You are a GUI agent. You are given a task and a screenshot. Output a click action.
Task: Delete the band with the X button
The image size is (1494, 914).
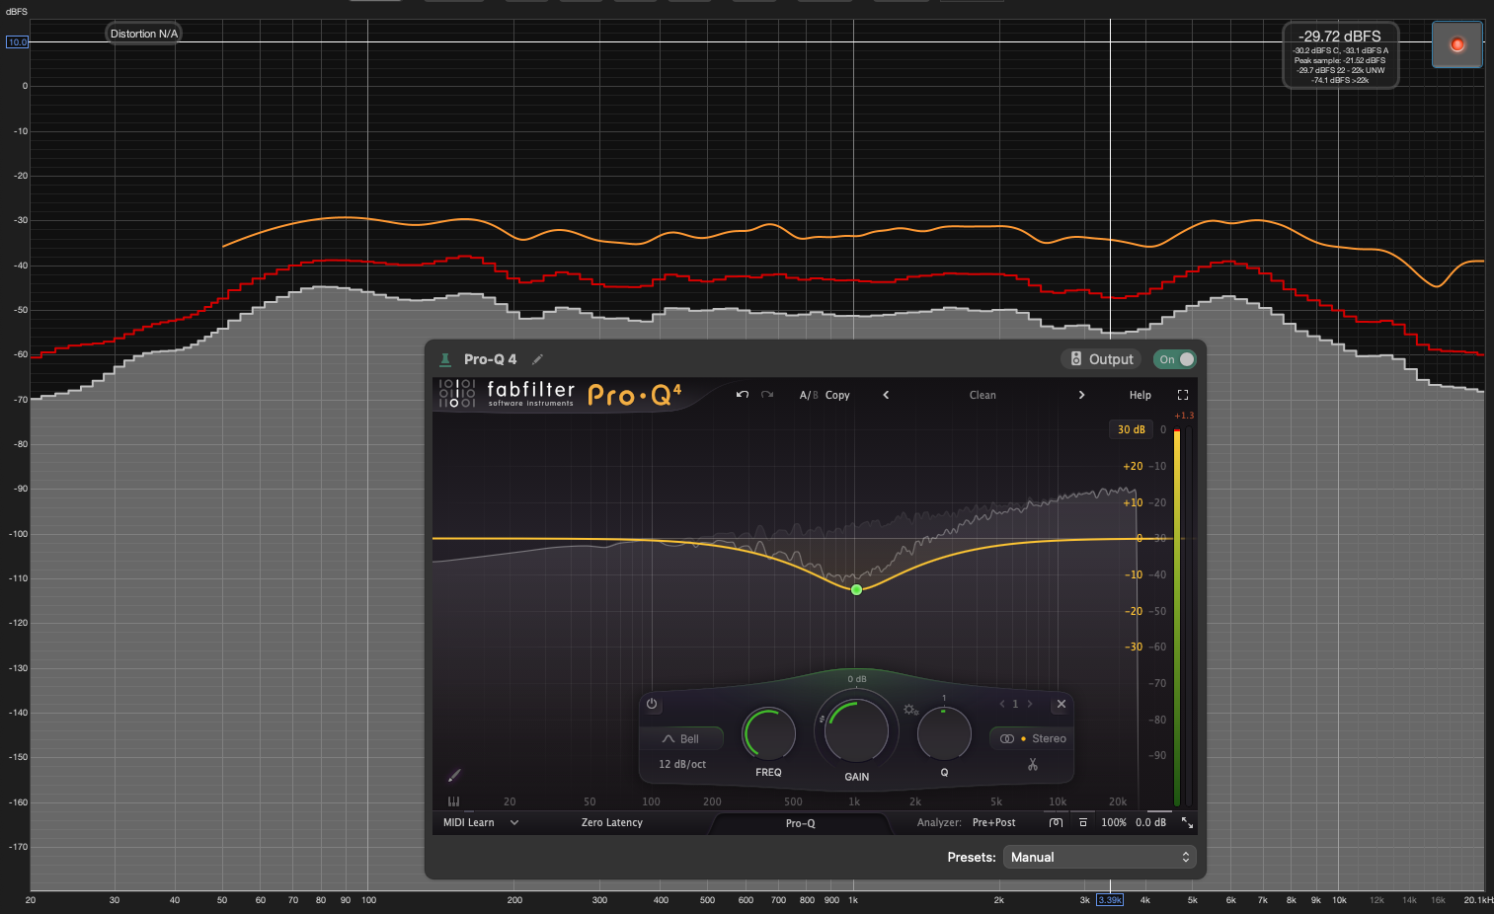click(x=1062, y=704)
